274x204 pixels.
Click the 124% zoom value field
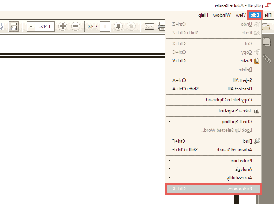coord(45,27)
